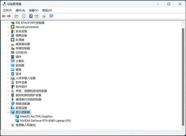The width and height of the screenshot is (186, 136).
Task: Minimize the Device Manager window
Action: (x=158, y=4)
